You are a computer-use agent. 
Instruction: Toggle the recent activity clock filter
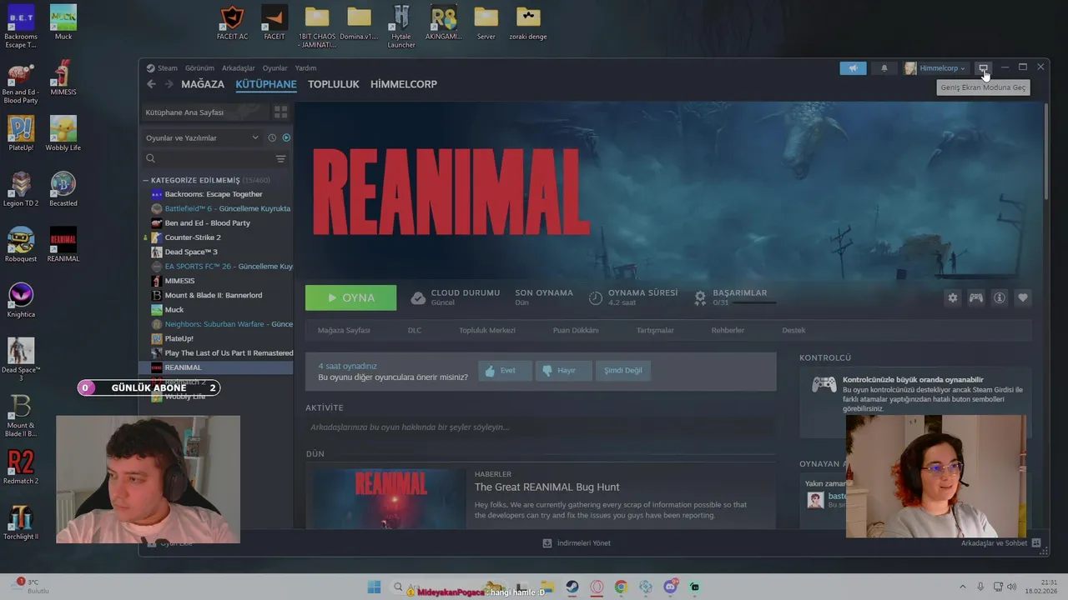tap(272, 137)
